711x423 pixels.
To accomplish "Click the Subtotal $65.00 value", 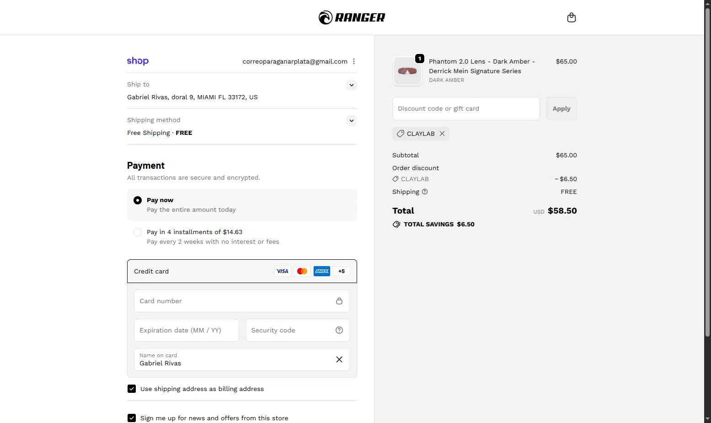I will 566,155.
